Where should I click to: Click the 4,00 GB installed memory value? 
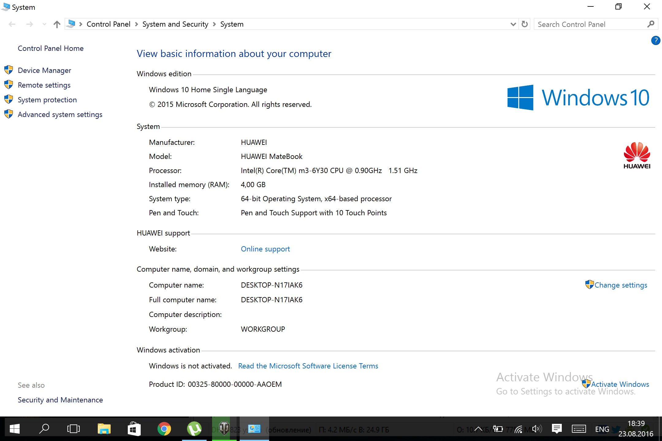[x=253, y=185]
